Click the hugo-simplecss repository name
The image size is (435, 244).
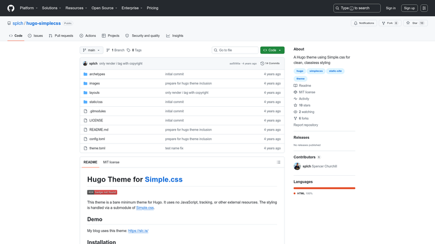[43, 23]
